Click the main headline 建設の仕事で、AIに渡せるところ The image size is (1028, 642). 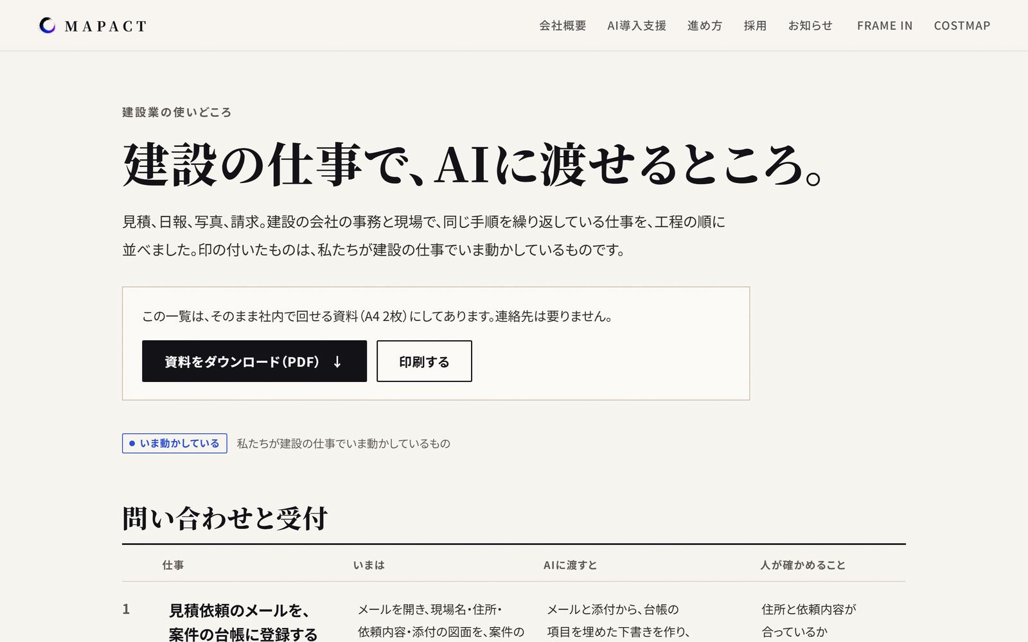pyautogui.click(x=473, y=165)
